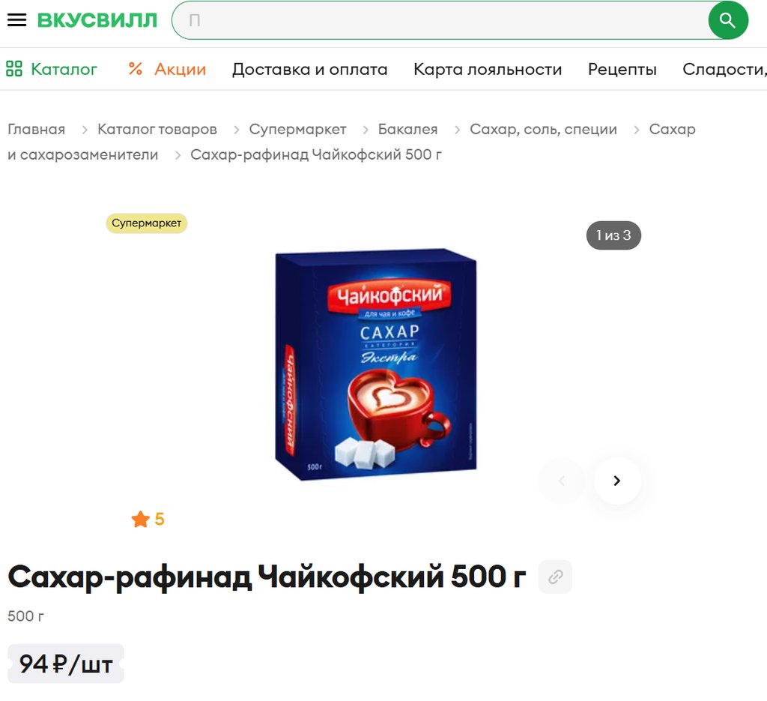Open Супермаркет breadcrumb link

pos(297,129)
